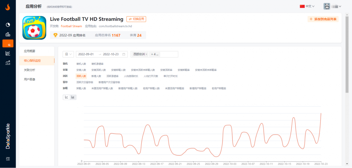Viewport: 352px width, 168px height.
Task: Click the China flag icon
Action: pos(302,6)
